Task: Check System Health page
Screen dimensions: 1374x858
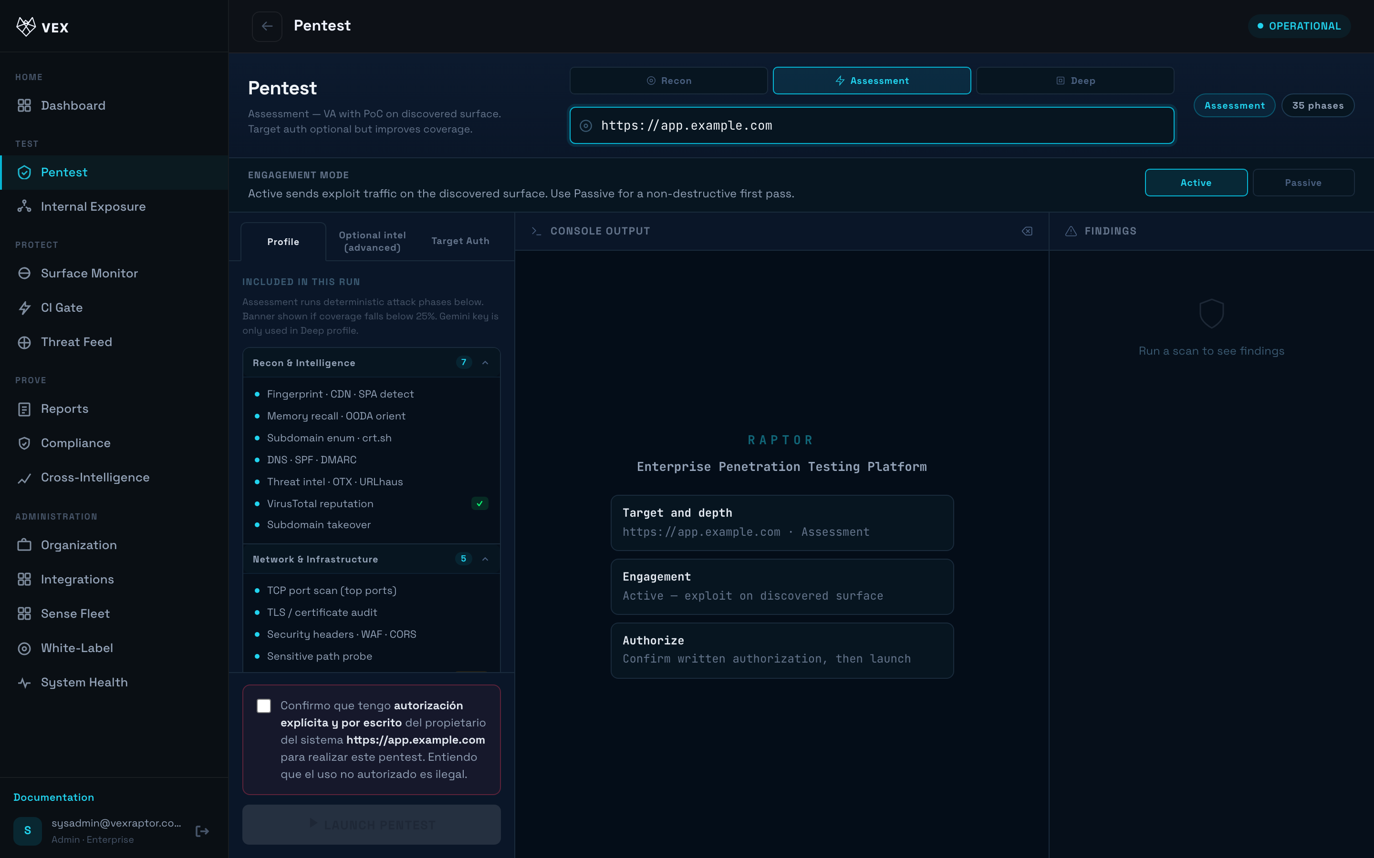Action: click(x=114, y=683)
